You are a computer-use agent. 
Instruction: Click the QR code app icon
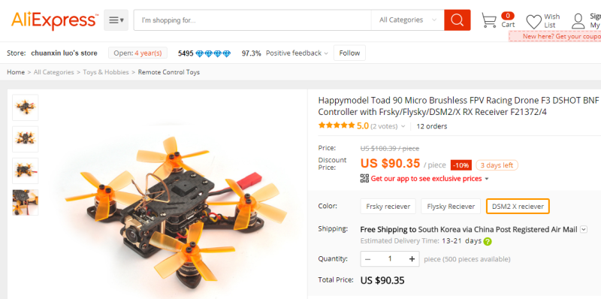364,178
